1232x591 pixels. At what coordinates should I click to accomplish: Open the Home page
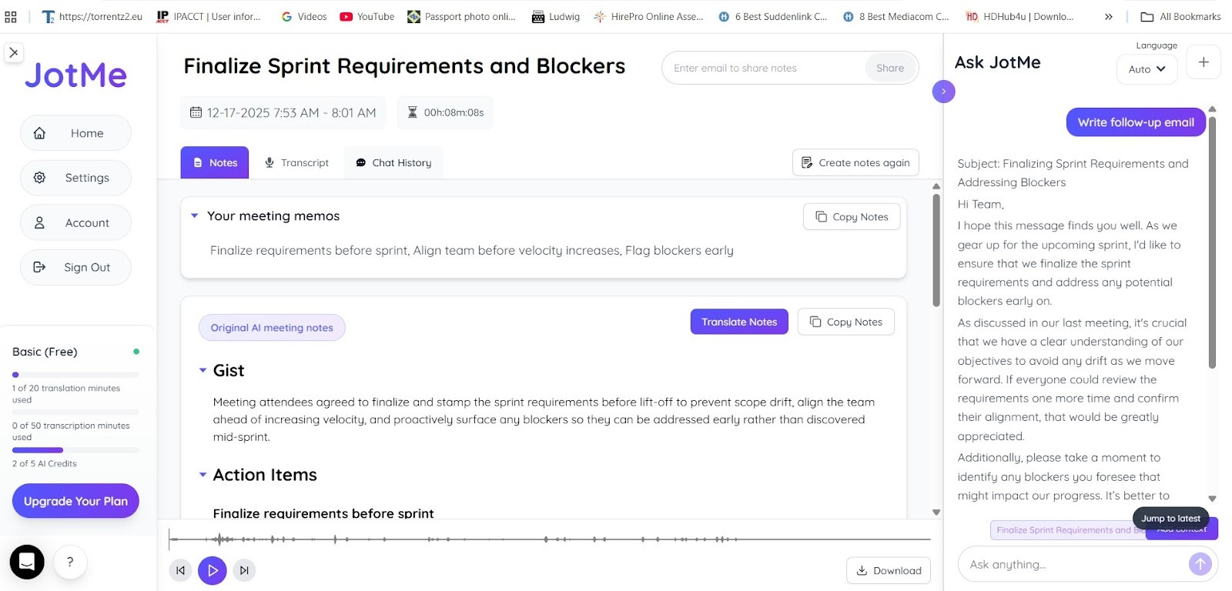tap(75, 133)
